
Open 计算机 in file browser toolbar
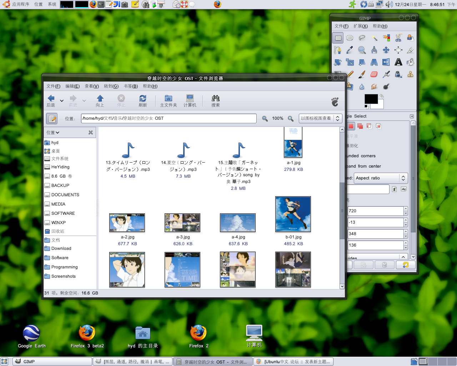click(x=190, y=101)
